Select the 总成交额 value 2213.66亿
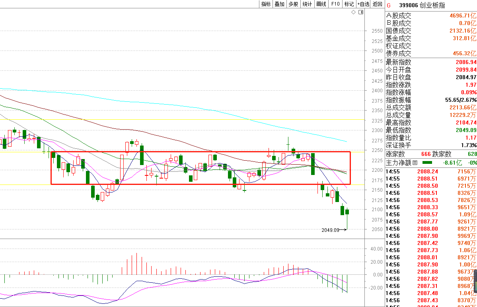Image resolution: width=477 pixels, height=307 pixels. pyautogui.click(x=463, y=107)
